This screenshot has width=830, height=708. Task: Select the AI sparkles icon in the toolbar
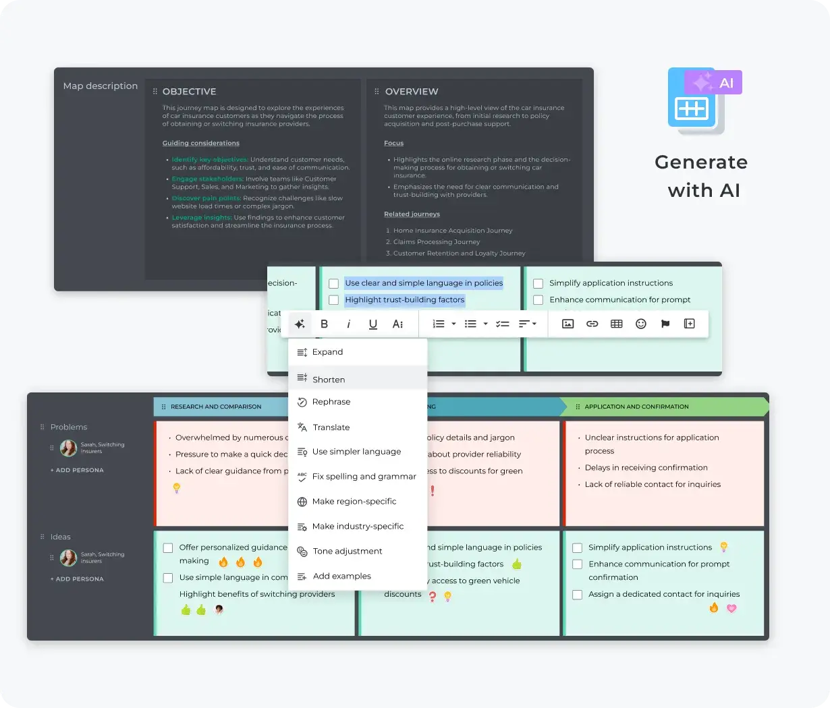point(300,324)
